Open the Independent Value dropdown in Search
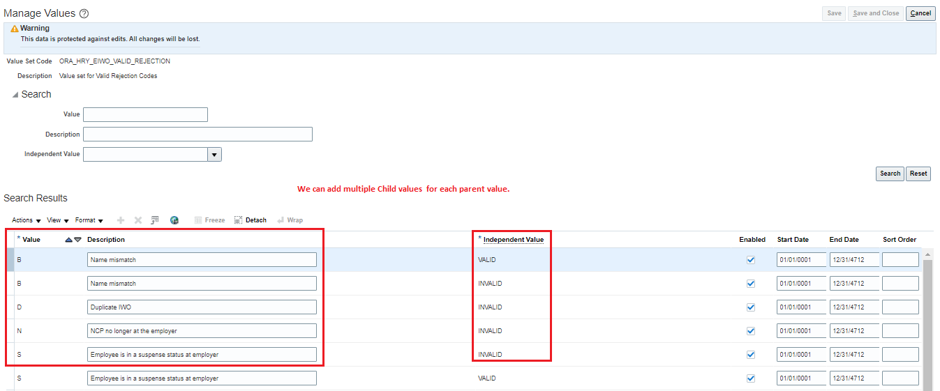 coord(214,155)
